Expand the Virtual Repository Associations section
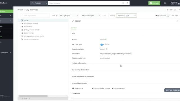The width and height of the screenshot is (180, 101). coord(82,77)
